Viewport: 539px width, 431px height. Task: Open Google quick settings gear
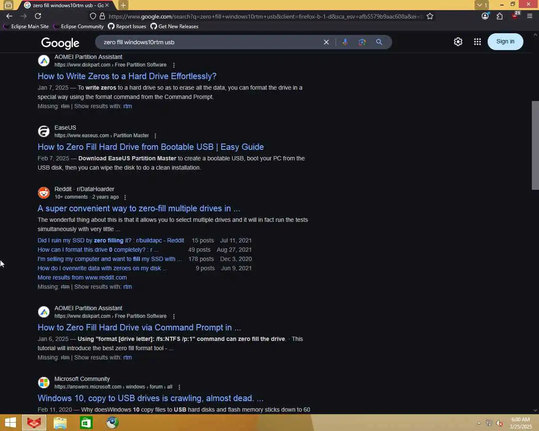point(458,42)
